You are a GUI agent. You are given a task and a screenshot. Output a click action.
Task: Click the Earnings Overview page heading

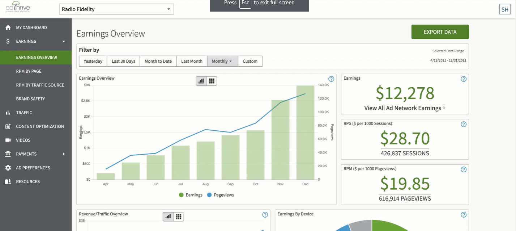[x=111, y=34]
